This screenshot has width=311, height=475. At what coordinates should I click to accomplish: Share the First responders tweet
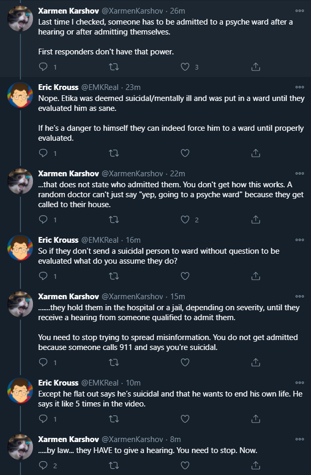coord(256,66)
